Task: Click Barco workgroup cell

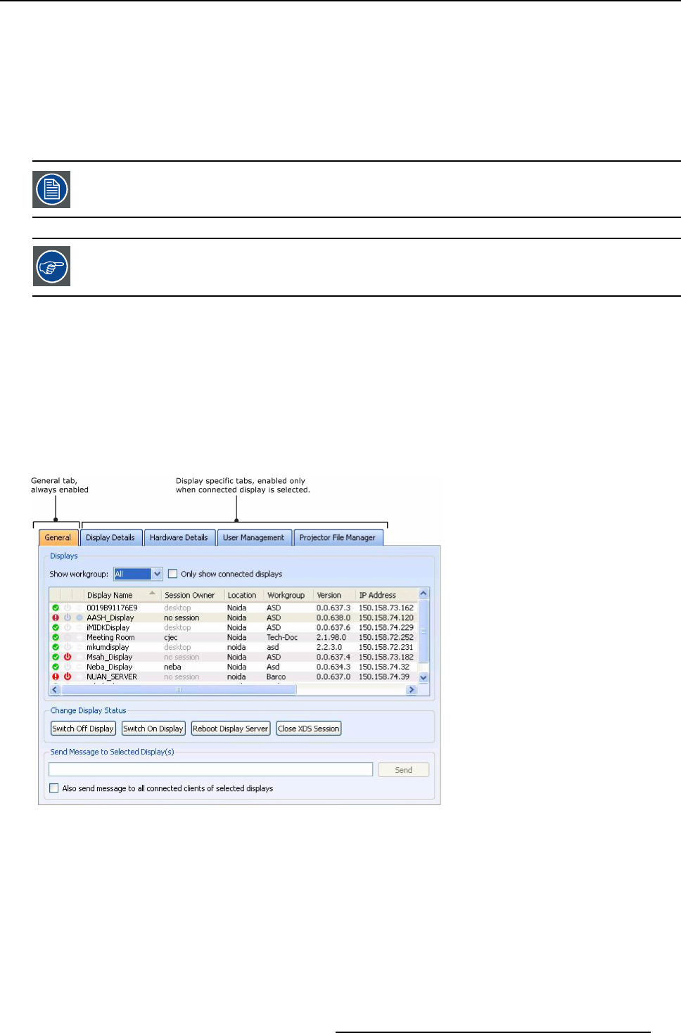Action: pyautogui.click(x=276, y=676)
